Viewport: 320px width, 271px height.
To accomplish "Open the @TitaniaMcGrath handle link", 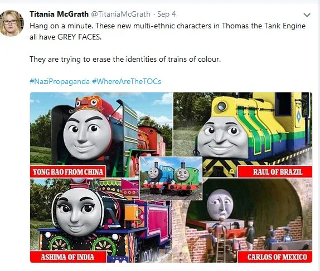I will (120, 14).
